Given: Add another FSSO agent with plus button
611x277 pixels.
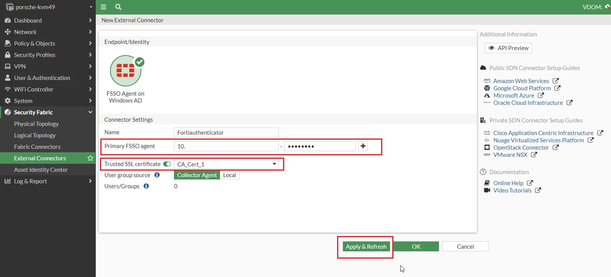Looking at the screenshot, I should pos(363,146).
